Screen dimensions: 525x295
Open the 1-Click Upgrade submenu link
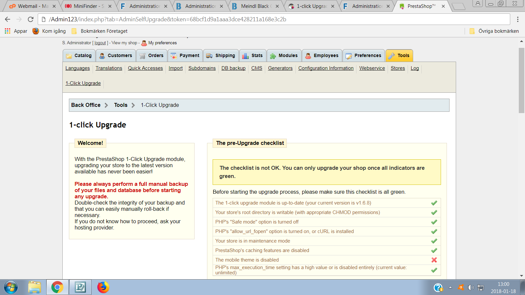click(83, 83)
